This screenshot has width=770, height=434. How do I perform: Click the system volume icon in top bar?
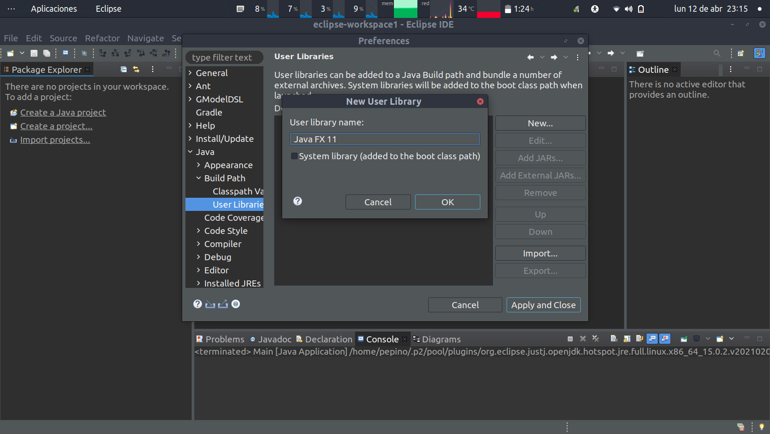(x=629, y=9)
